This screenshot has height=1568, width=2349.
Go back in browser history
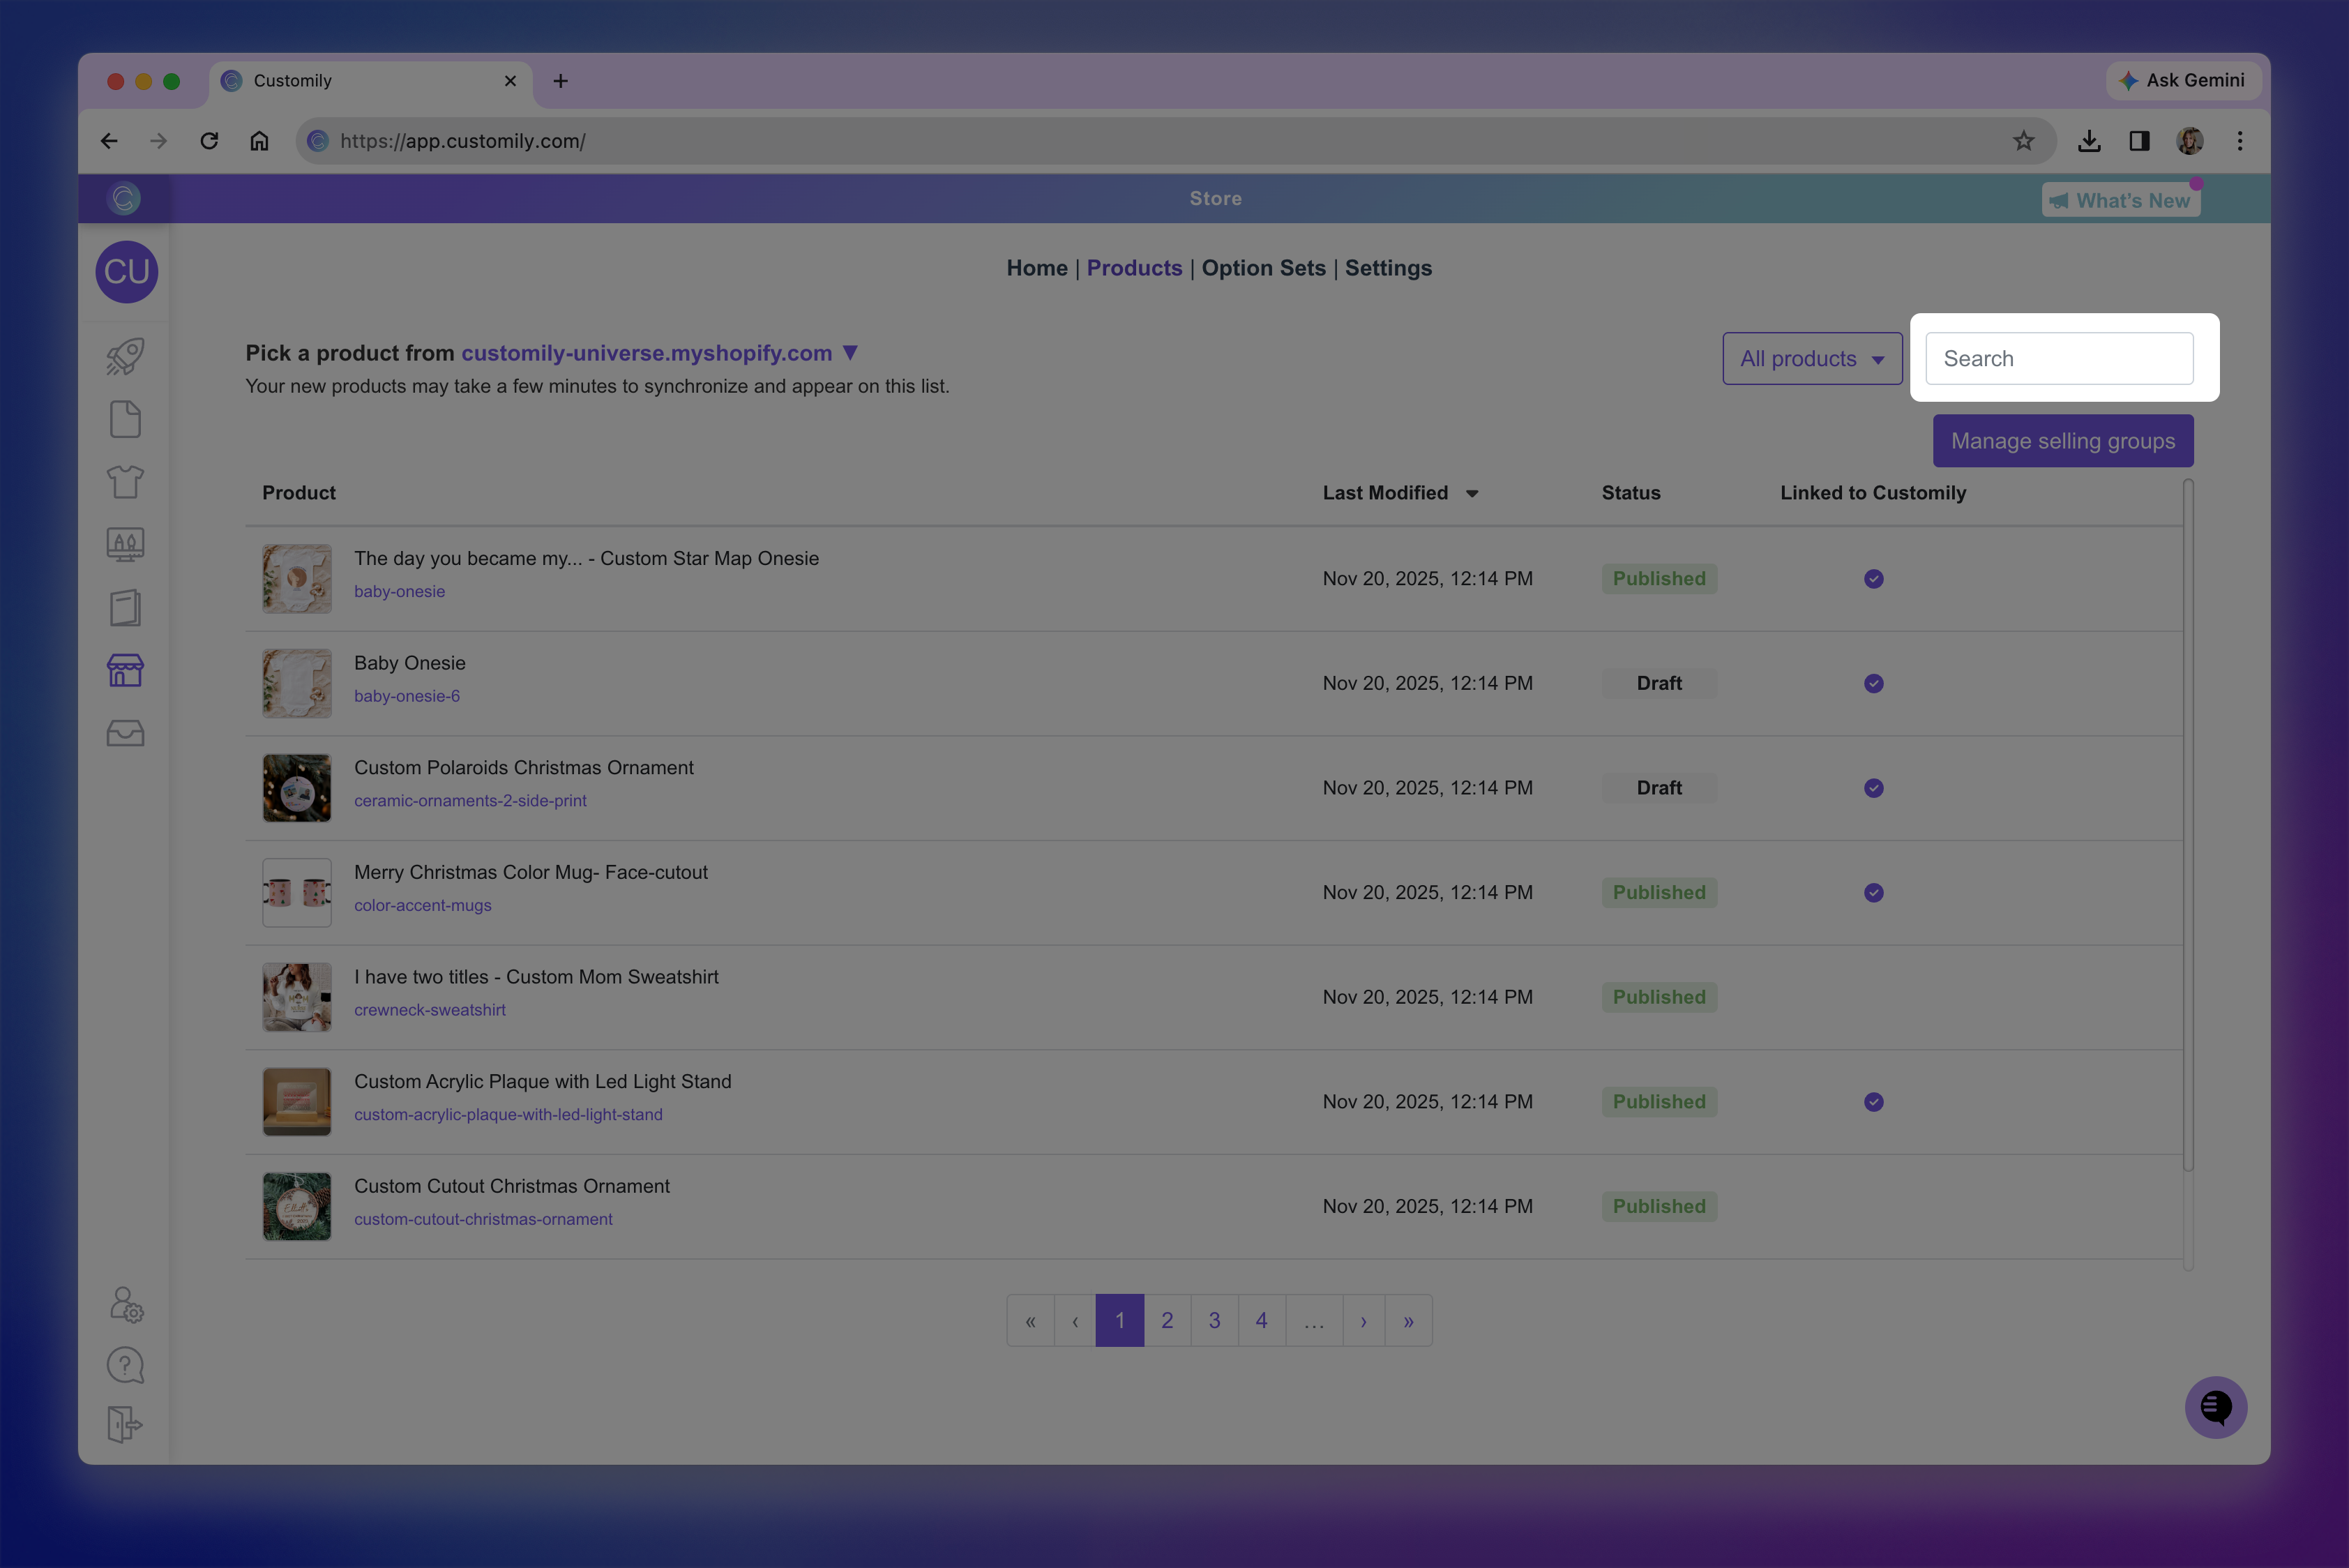pos(109,141)
